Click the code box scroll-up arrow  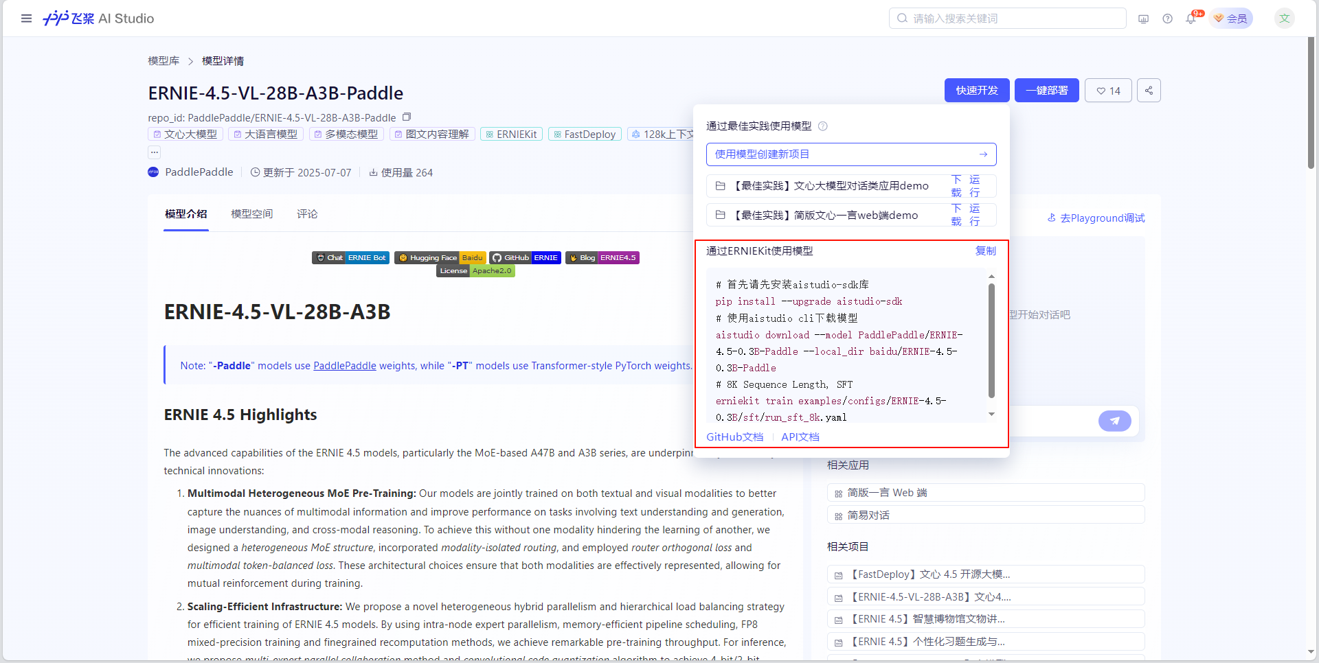pos(991,277)
